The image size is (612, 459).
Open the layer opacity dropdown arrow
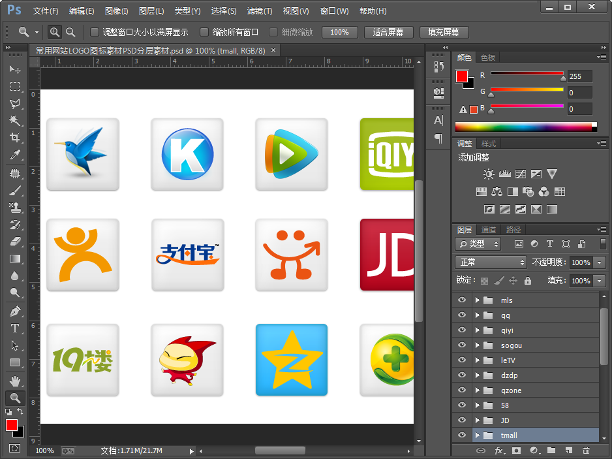600,262
